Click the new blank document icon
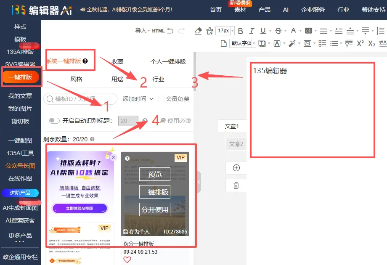Screen dimensions: 387x265 coord(224,44)
